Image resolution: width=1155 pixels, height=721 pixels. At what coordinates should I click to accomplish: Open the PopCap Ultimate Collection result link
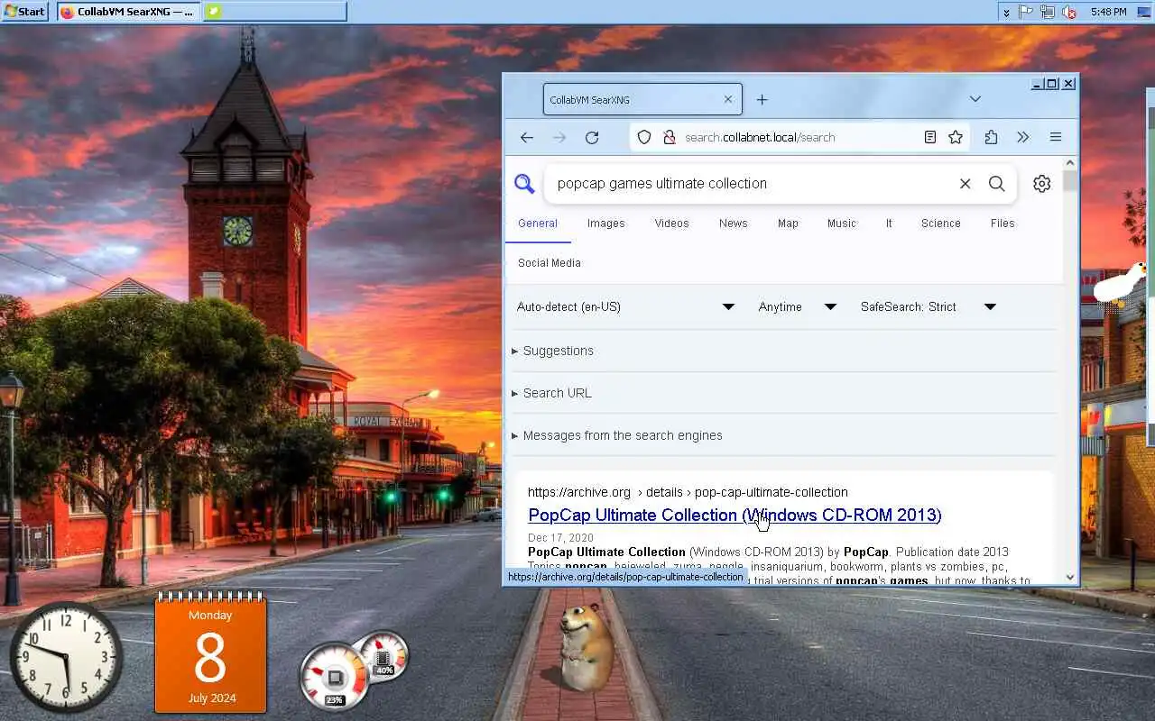[735, 516]
